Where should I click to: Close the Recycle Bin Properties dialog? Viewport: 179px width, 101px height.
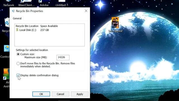click(x=86, y=11)
